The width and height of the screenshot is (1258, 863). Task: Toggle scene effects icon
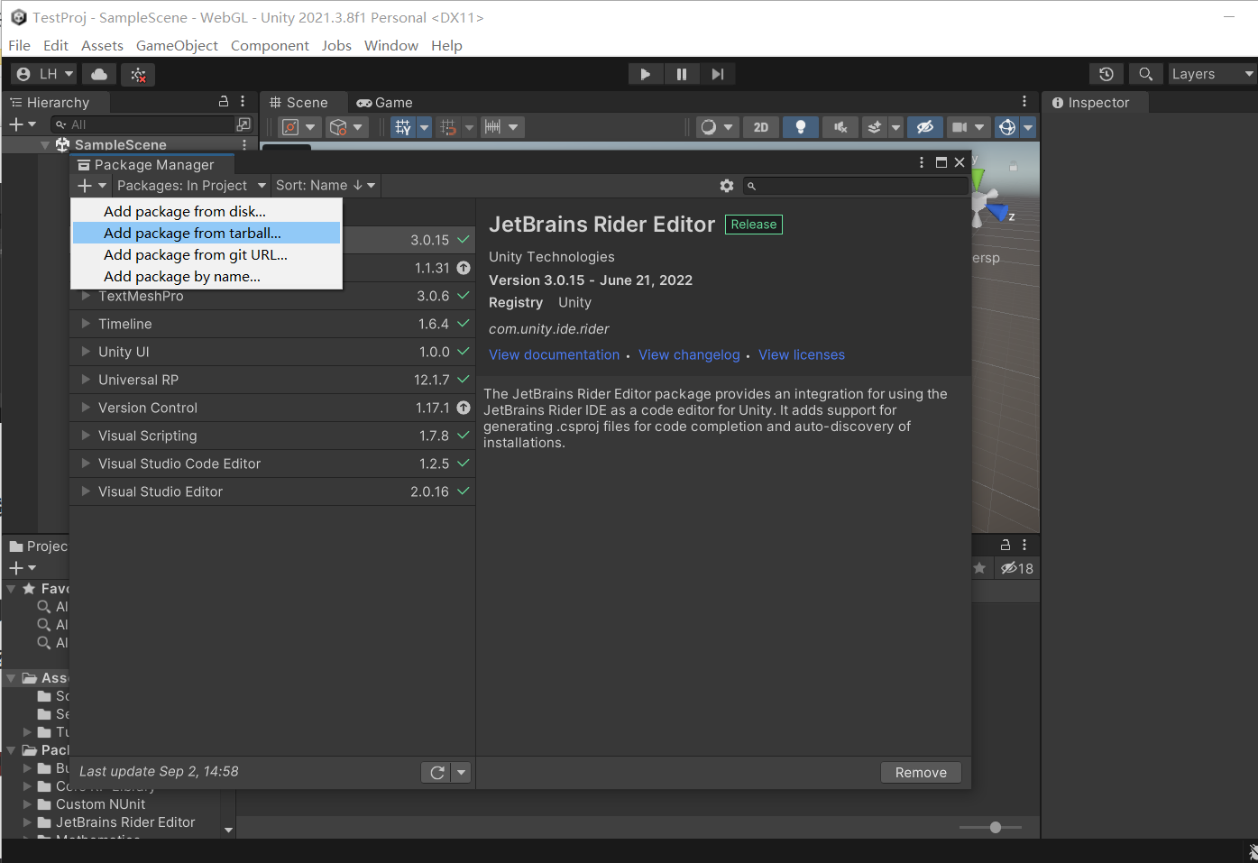coord(874,127)
